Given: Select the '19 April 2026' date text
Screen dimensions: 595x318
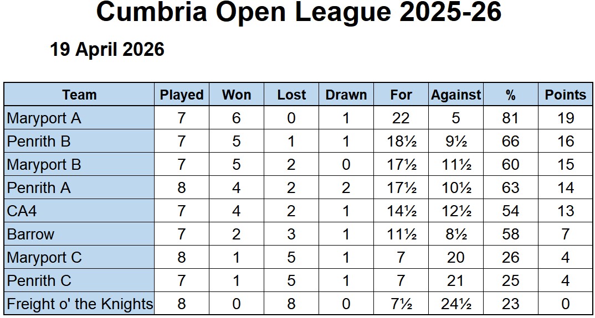Looking at the screenshot, I should coord(107,50).
